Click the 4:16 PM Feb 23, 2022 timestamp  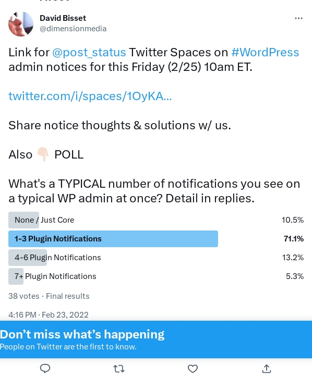click(49, 315)
